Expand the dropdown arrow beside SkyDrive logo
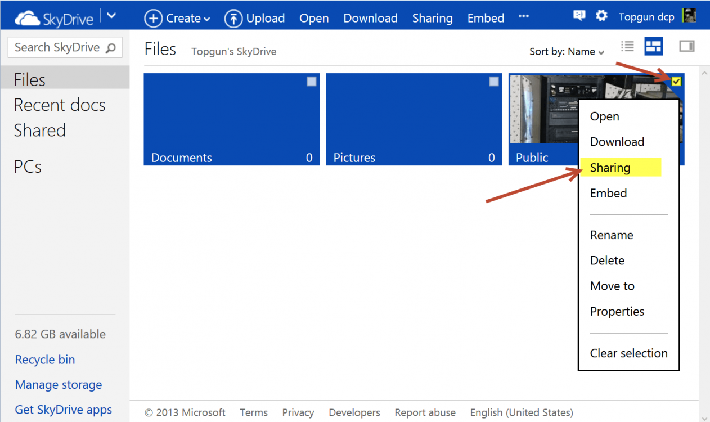 [111, 16]
